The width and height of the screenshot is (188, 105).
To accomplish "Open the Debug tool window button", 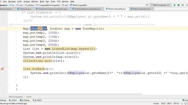I will coord(25,100).
